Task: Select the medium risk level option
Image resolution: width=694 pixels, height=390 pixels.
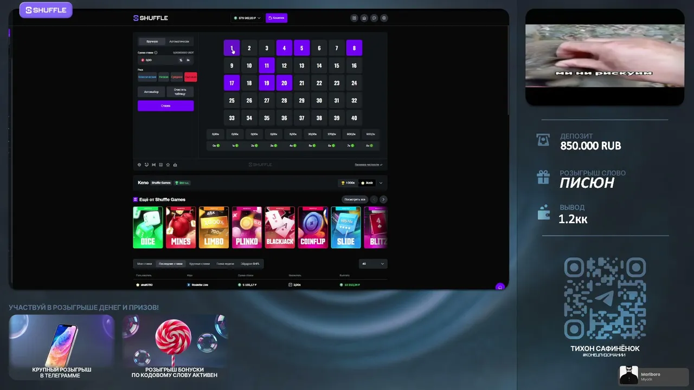Action: pyautogui.click(x=177, y=77)
